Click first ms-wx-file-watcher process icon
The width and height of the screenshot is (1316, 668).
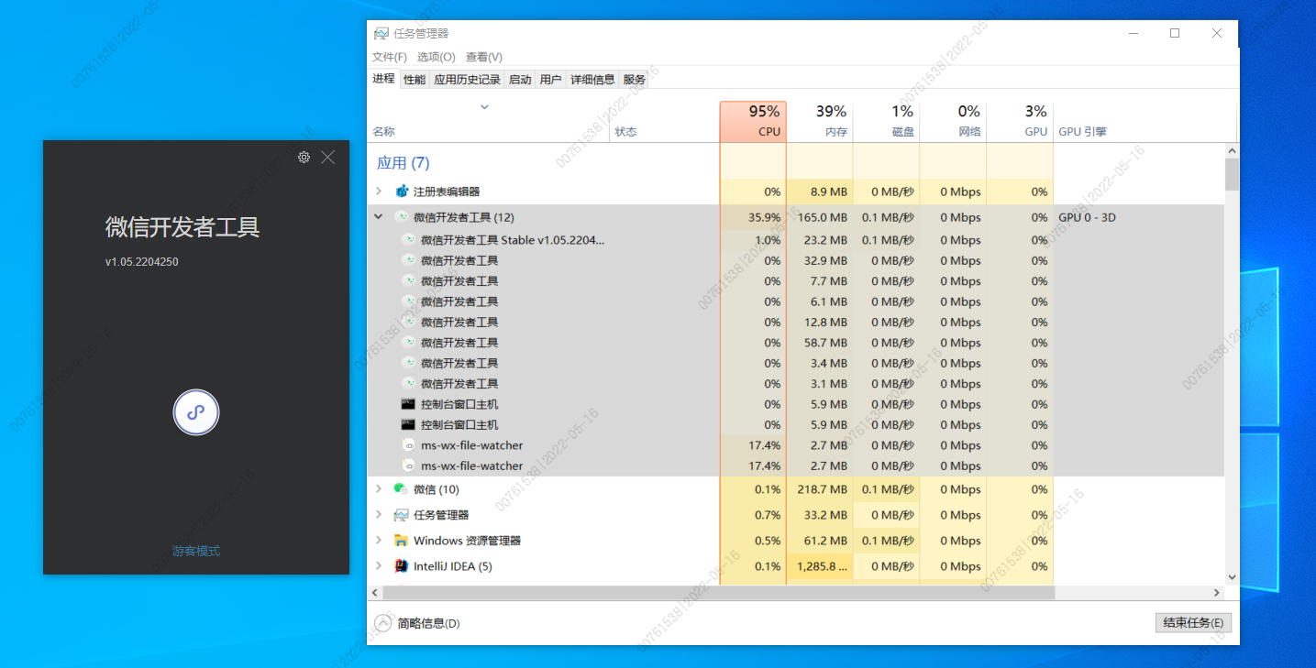408,445
